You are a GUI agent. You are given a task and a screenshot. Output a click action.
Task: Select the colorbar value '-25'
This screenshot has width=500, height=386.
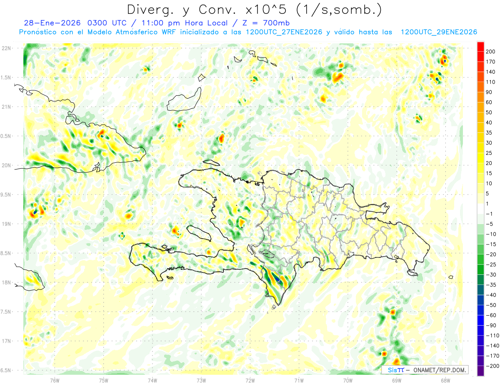[x=491, y=264]
